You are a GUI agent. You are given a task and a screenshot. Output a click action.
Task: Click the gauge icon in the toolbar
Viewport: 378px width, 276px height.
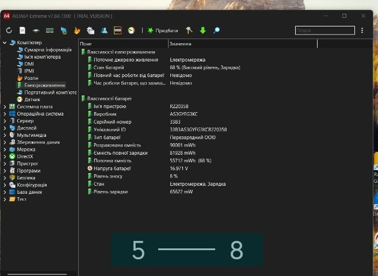(x=131, y=30)
